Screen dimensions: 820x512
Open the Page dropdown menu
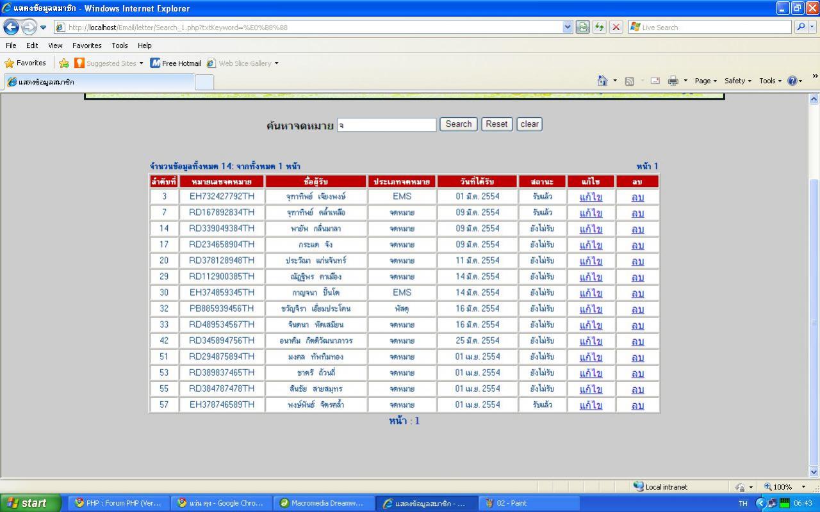705,81
